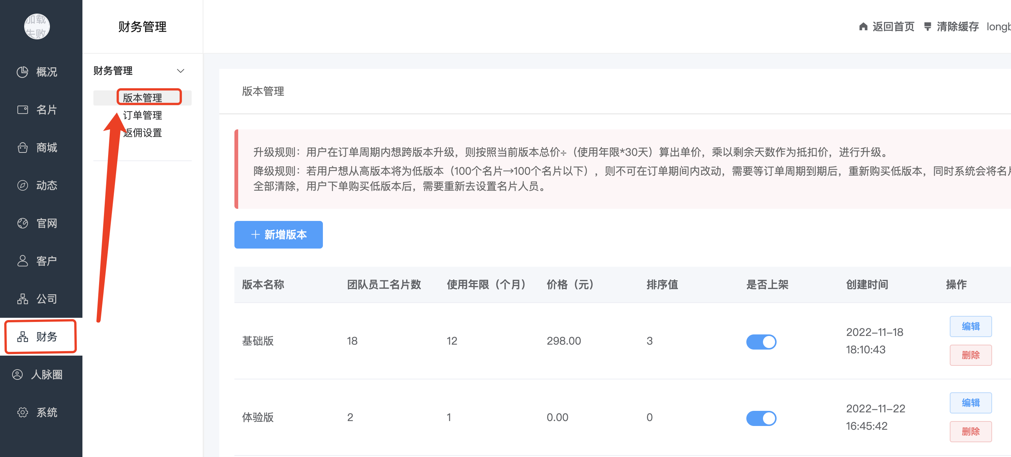Open the longb user name menu
This screenshot has height=457, width=1011.
[x=999, y=26]
